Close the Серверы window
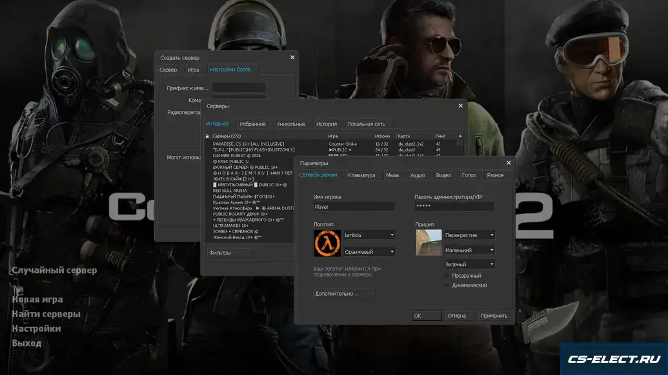Screen dimensions: 668x375 [x=461, y=106]
